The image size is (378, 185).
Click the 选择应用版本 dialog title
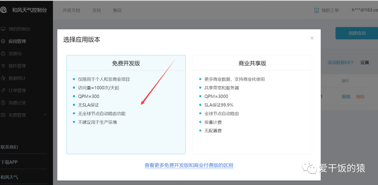(x=82, y=40)
